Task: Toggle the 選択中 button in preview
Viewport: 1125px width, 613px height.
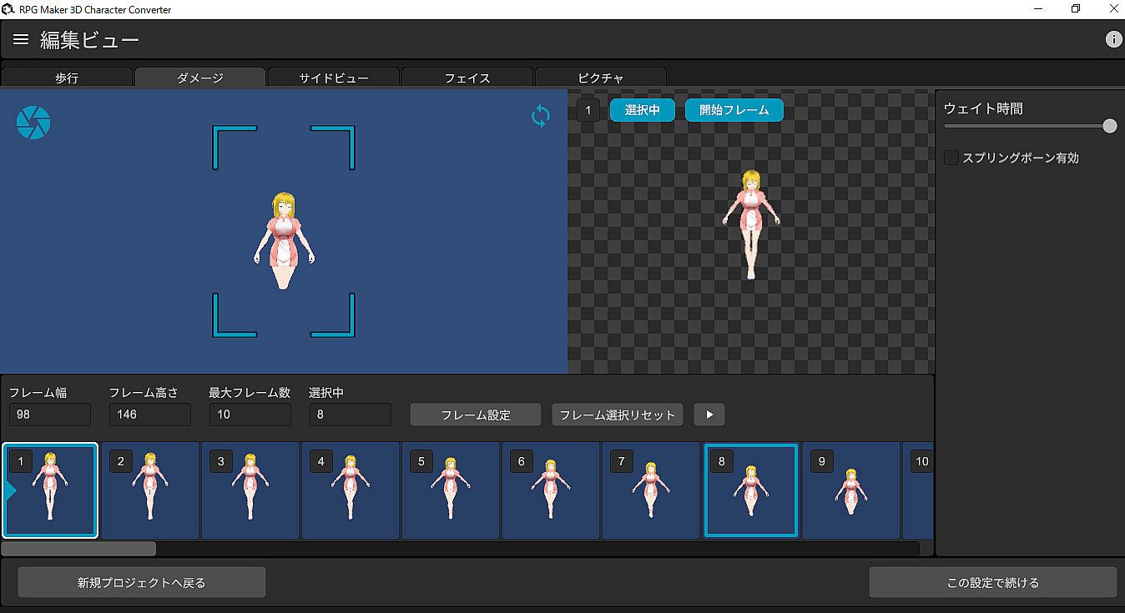Action: (x=642, y=110)
